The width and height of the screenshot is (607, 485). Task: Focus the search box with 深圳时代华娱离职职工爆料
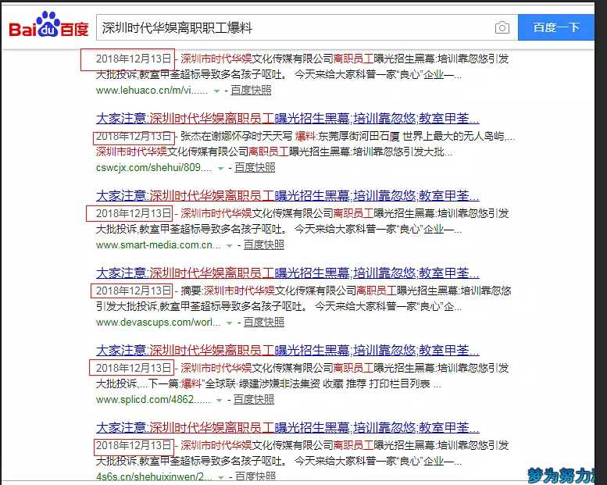[x=306, y=27]
